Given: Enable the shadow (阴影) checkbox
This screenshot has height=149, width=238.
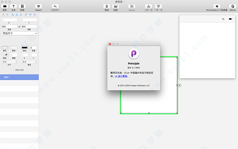Looking at the screenshot, I should point(3,55).
